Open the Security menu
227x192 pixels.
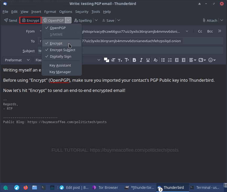[x=82, y=12]
